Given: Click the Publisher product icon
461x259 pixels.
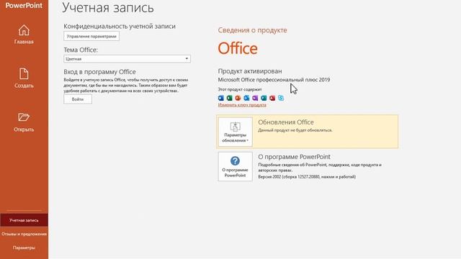Looking at the screenshot, I should 264,98.
